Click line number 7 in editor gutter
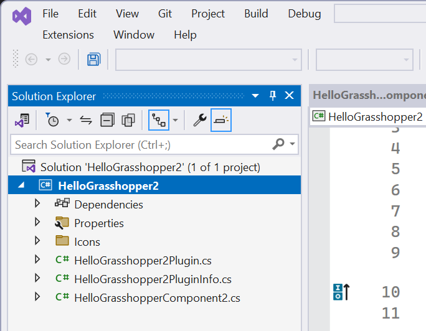This screenshot has height=331, width=426. click(395, 211)
